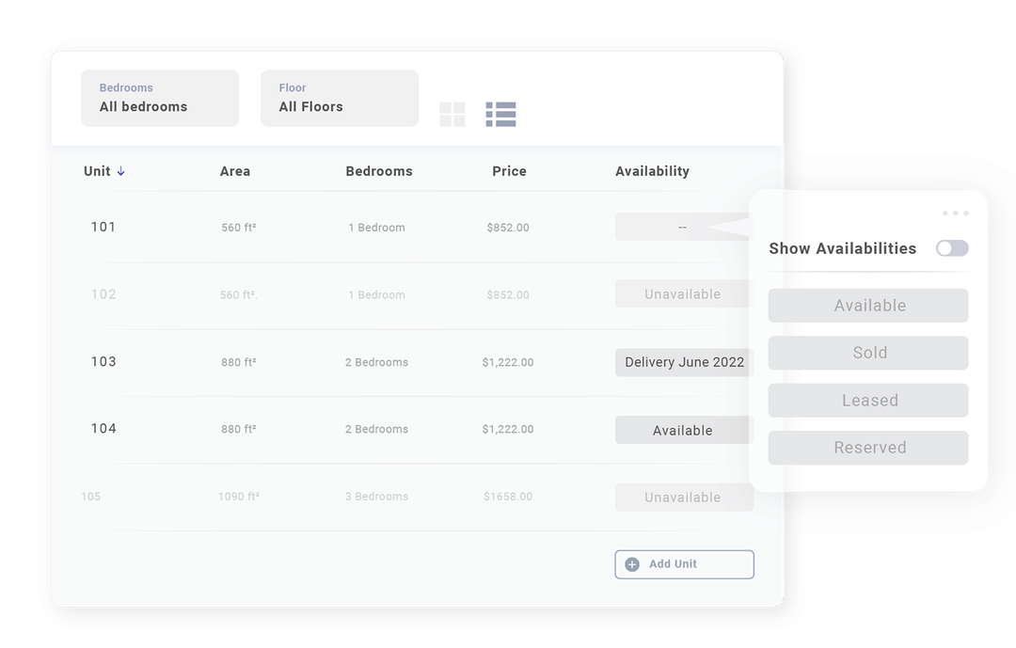
Task: Select the list view icon
Action: (500, 114)
